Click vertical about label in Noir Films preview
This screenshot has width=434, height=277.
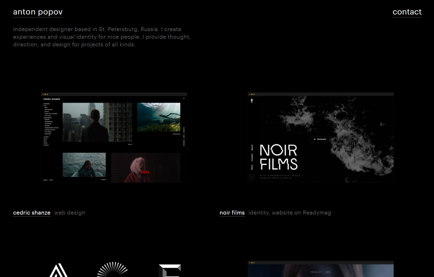252,148
